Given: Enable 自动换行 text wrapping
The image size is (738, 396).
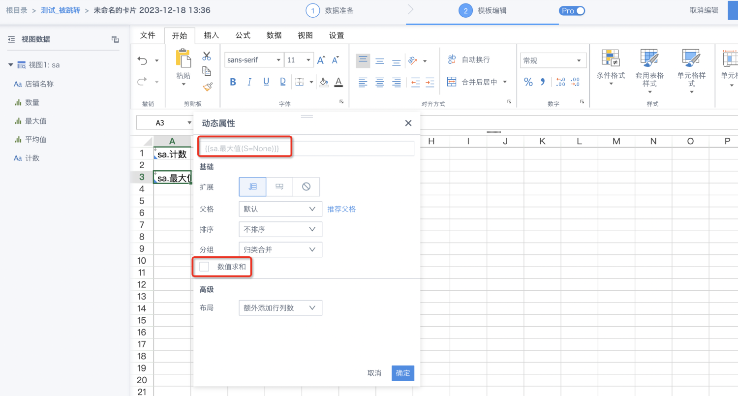Looking at the screenshot, I should click(x=468, y=60).
